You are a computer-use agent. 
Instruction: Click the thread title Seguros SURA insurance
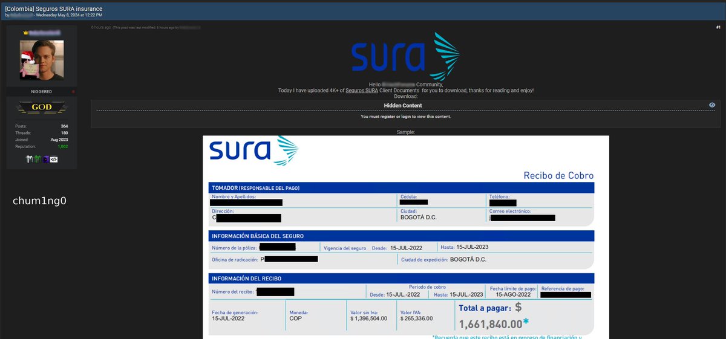coord(53,8)
